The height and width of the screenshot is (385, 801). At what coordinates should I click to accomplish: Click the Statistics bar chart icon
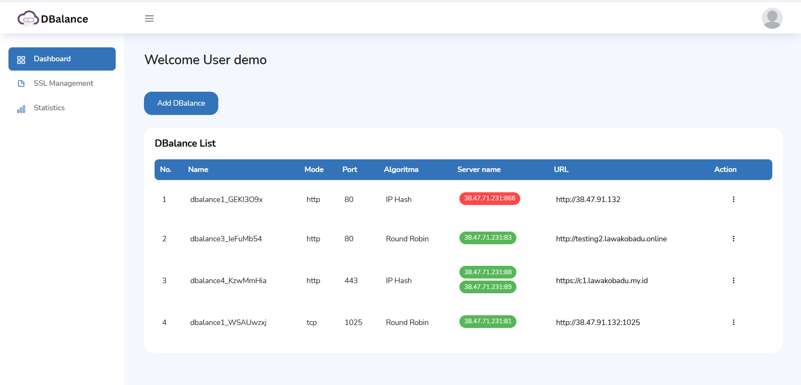21,109
